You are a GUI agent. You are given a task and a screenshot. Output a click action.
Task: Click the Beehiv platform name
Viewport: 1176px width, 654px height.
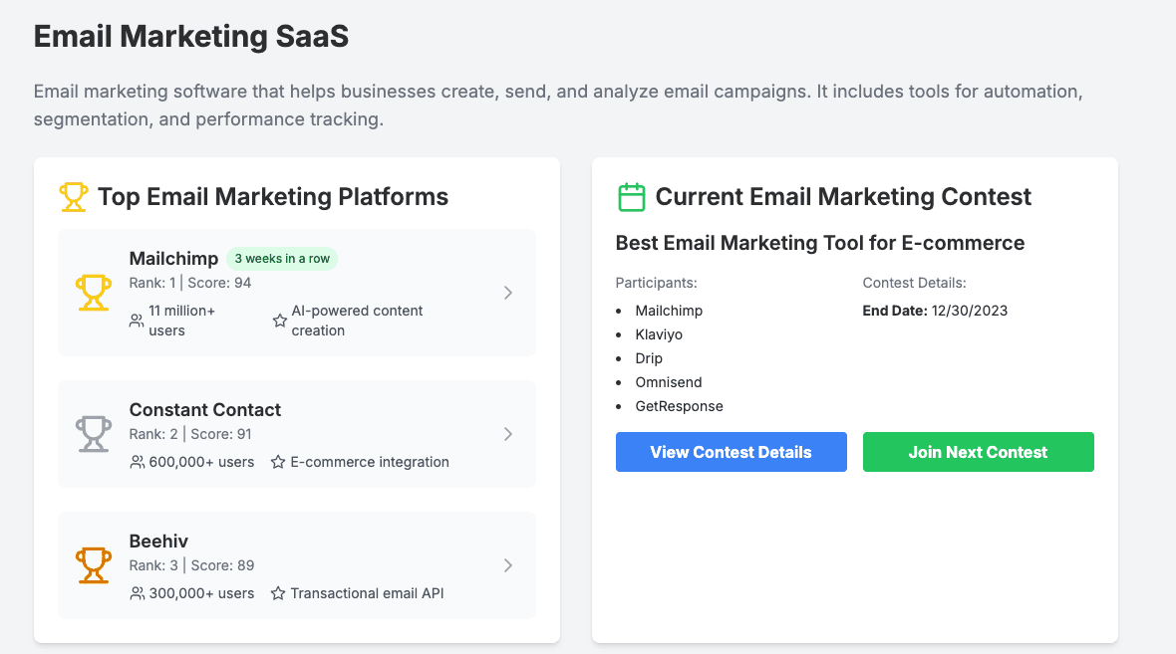click(x=158, y=541)
